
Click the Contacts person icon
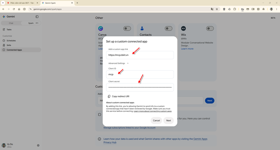pos(142,28)
